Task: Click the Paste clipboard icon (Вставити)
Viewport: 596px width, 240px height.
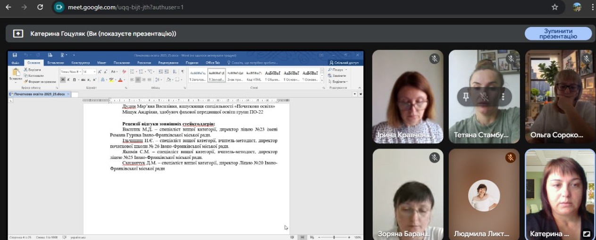Action: point(16,72)
